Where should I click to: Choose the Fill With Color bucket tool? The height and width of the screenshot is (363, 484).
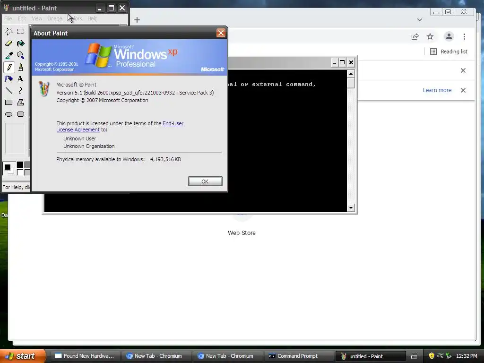click(20, 43)
